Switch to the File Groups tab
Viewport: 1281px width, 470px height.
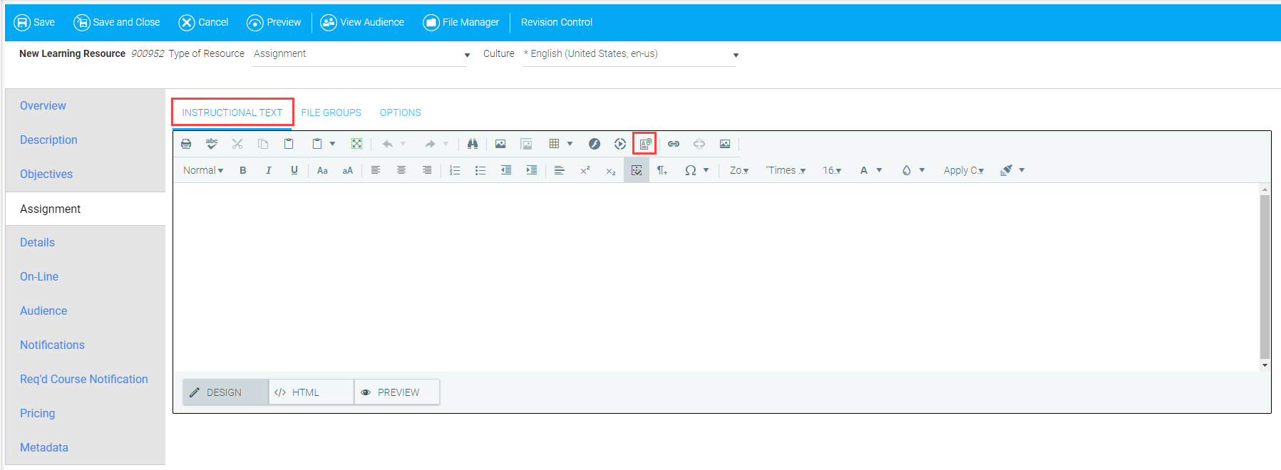pos(331,113)
